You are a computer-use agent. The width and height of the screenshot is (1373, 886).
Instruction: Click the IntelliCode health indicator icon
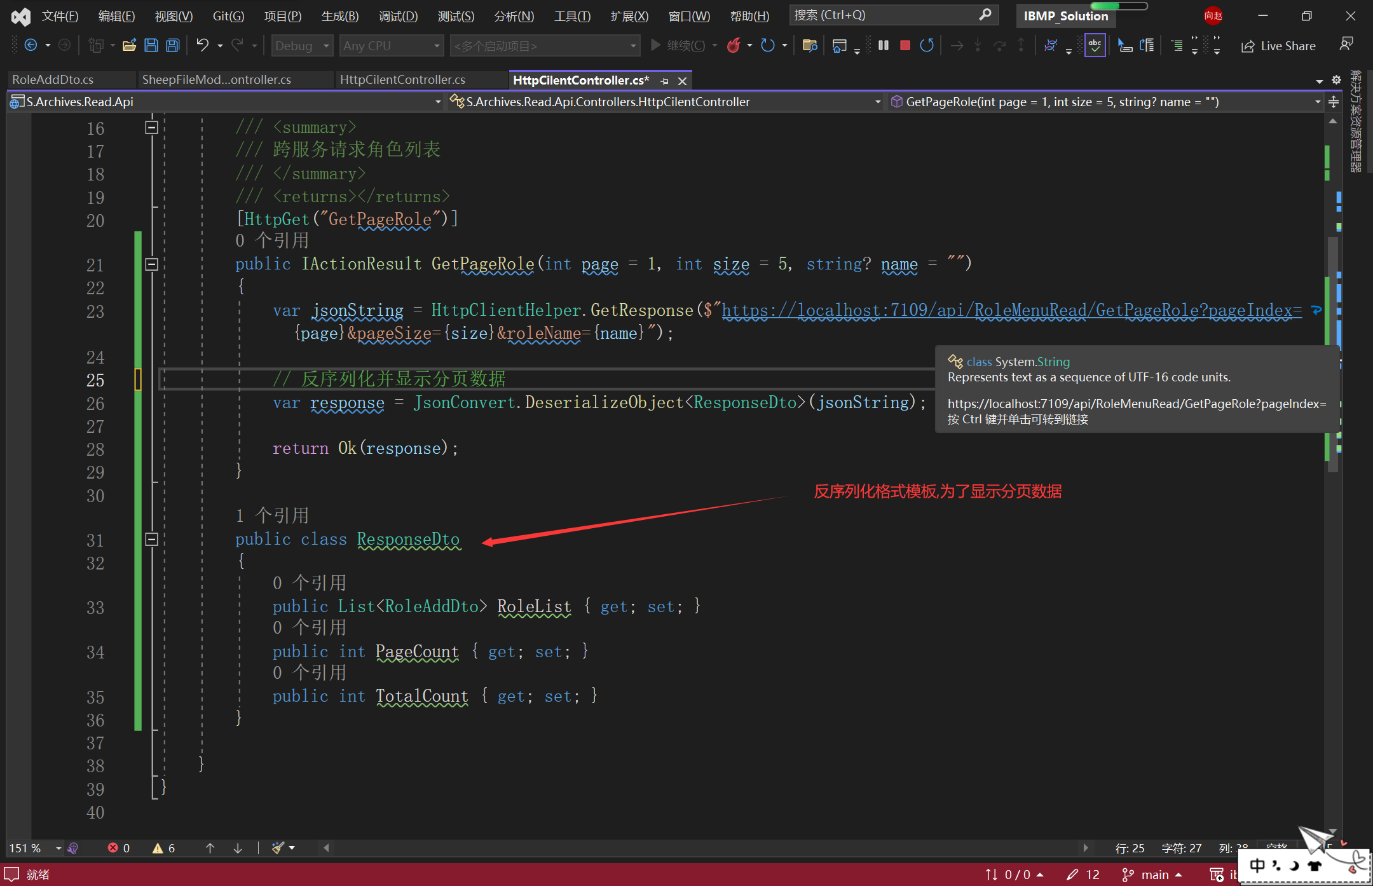pos(73,848)
